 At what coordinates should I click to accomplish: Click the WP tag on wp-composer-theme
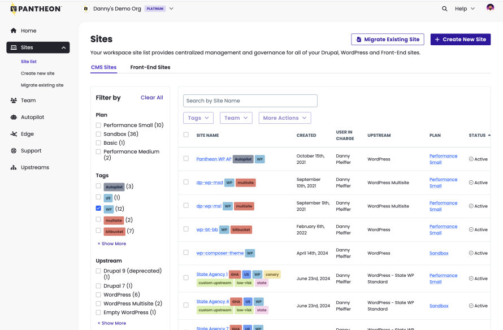(250, 253)
